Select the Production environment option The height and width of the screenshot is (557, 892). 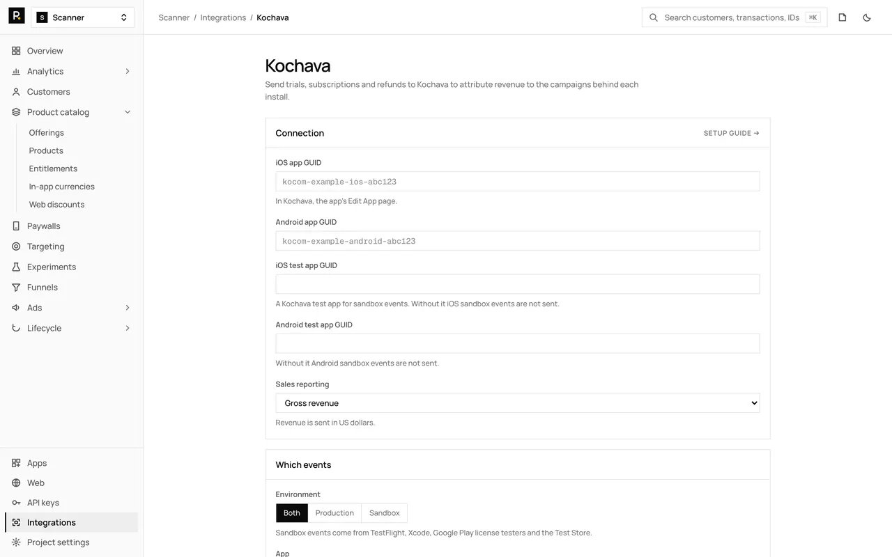coord(334,513)
